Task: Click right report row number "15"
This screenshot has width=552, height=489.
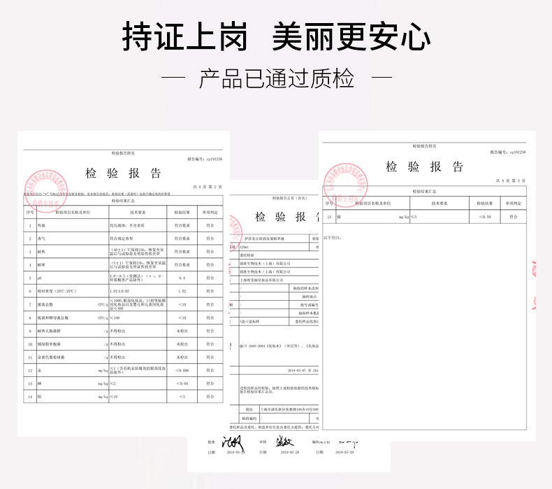Action: 329,217
